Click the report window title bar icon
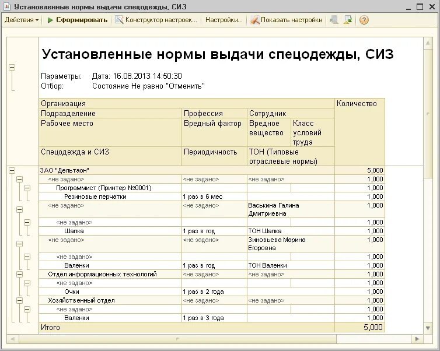Screen dimensions: 440x351 coord(7,7)
